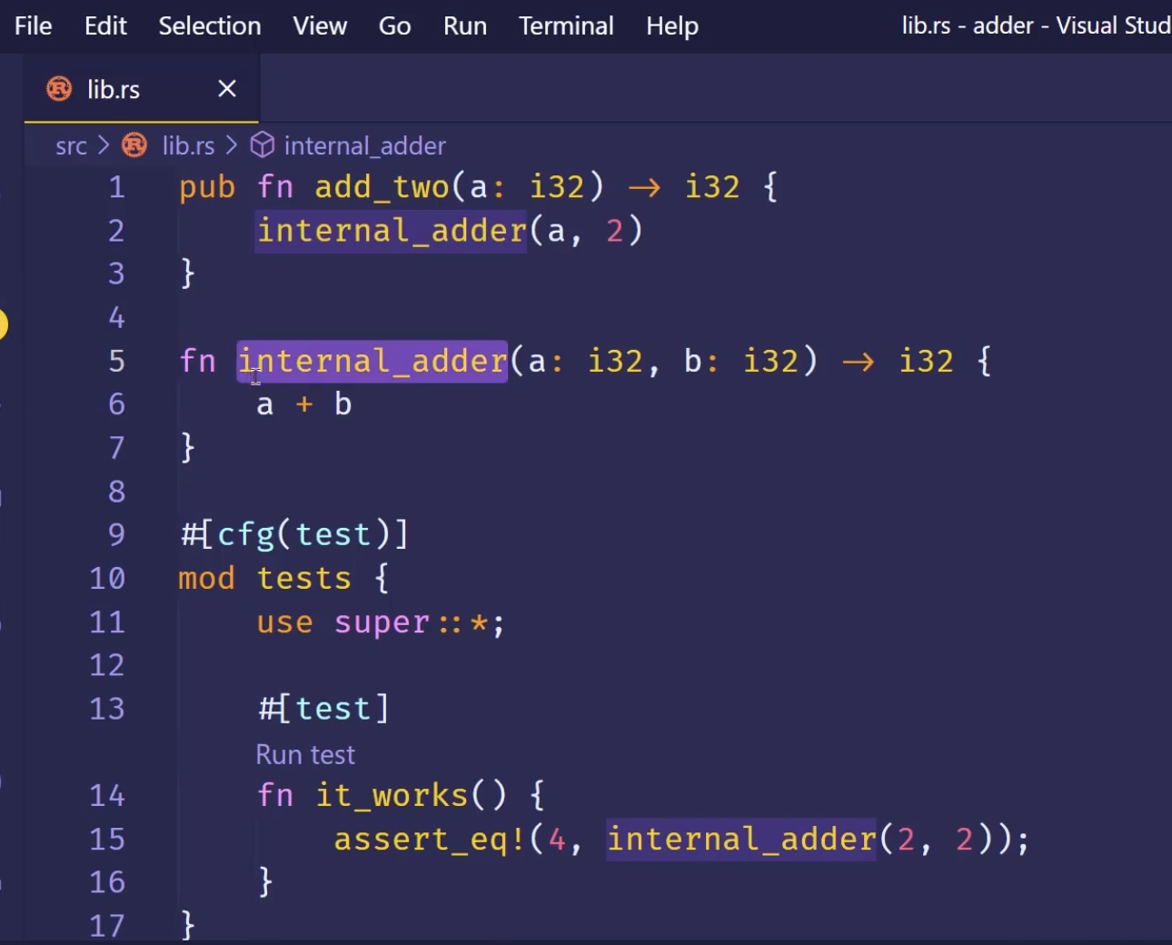Open the Selection menu

209,25
